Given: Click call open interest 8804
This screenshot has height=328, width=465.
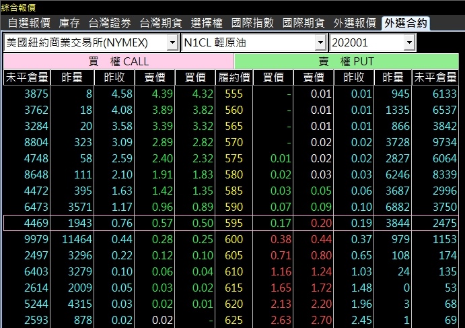Looking at the screenshot, I should (36, 142).
